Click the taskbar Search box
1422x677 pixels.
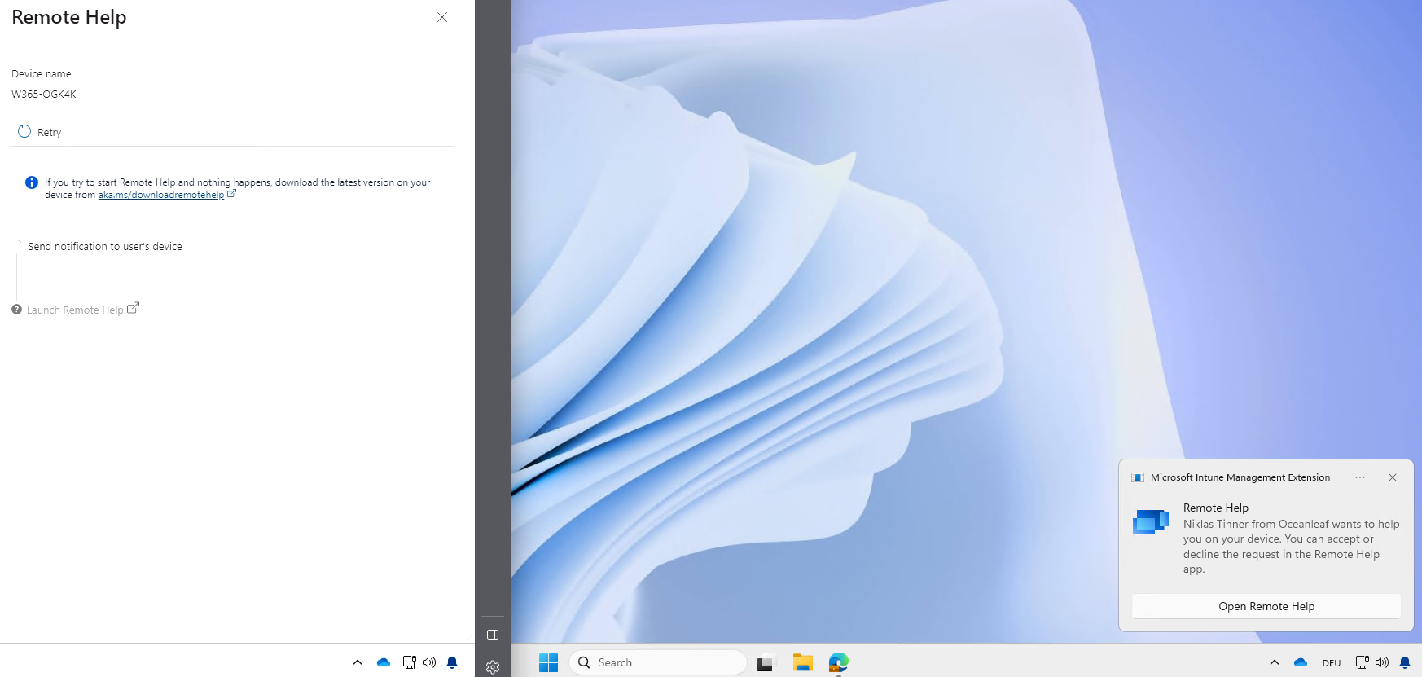point(658,662)
